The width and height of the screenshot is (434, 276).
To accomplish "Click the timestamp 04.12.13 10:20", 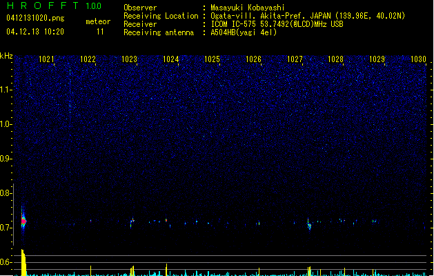I will [35, 32].
